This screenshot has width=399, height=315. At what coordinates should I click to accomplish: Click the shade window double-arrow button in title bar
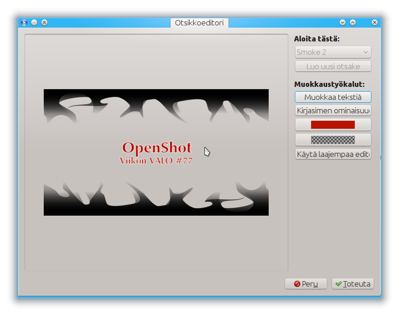(44, 23)
